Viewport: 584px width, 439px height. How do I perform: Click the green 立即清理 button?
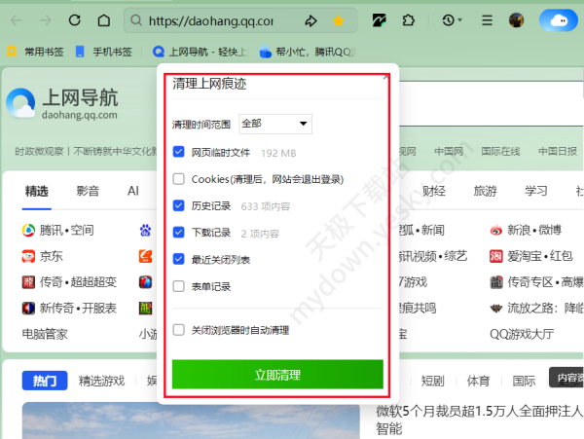[x=277, y=374]
